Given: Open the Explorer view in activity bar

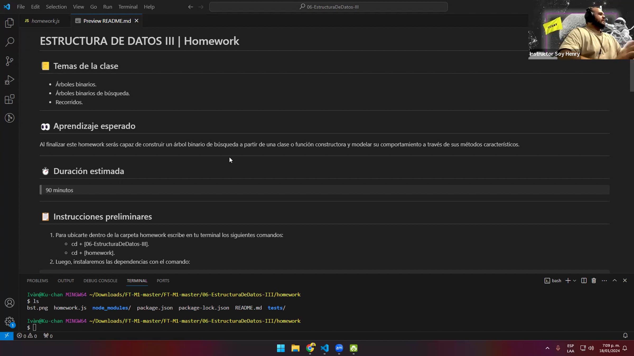Looking at the screenshot, I should point(10,23).
